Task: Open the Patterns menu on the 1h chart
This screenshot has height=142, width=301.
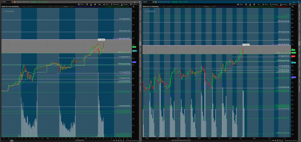Action: pyautogui.click(x=293, y=5)
